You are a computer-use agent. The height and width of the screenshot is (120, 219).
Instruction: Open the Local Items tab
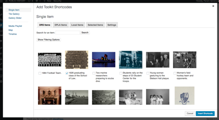click(x=77, y=25)
